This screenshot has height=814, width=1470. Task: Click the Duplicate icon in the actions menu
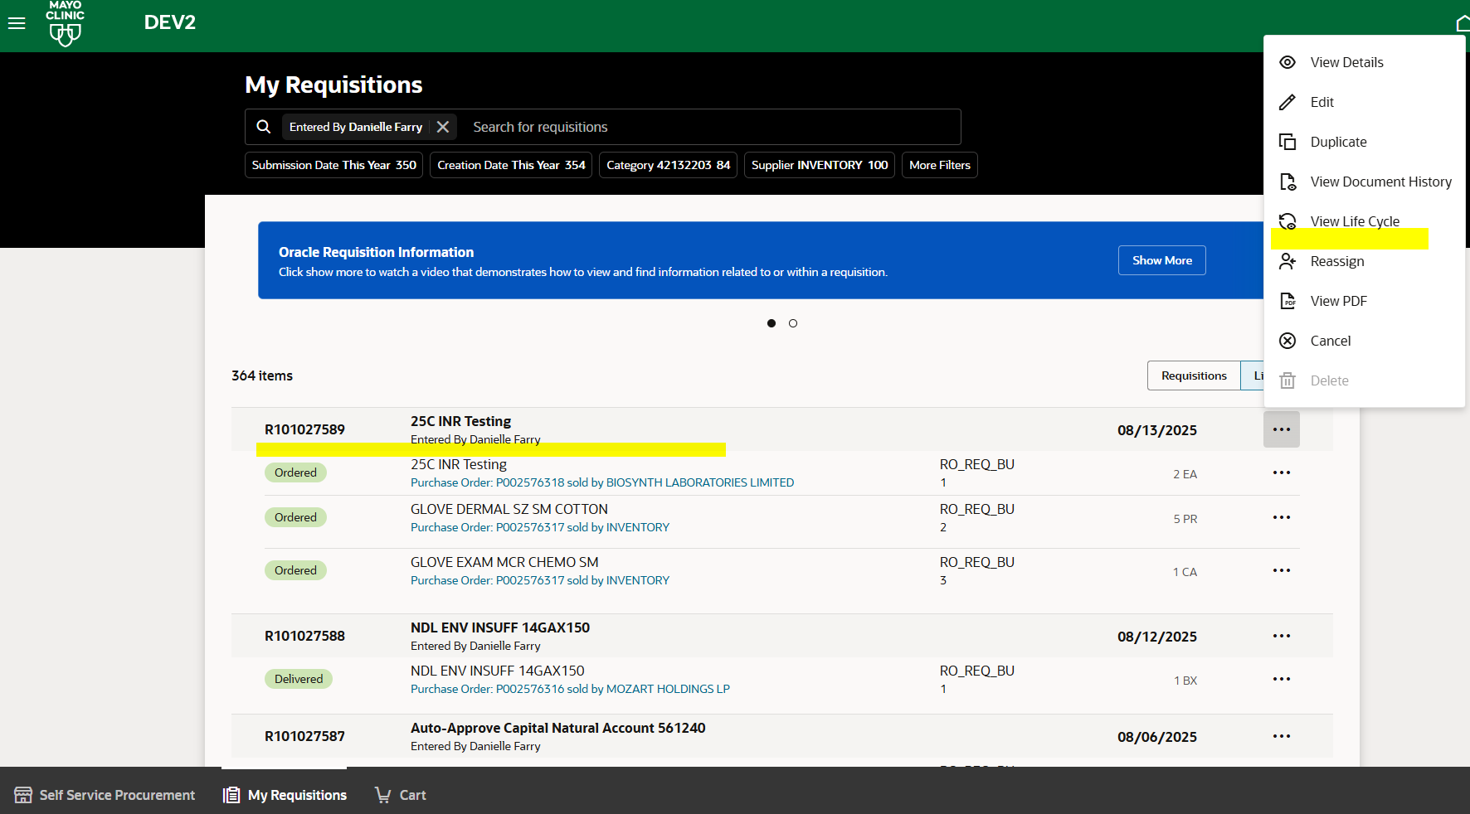click(1287, 141)
